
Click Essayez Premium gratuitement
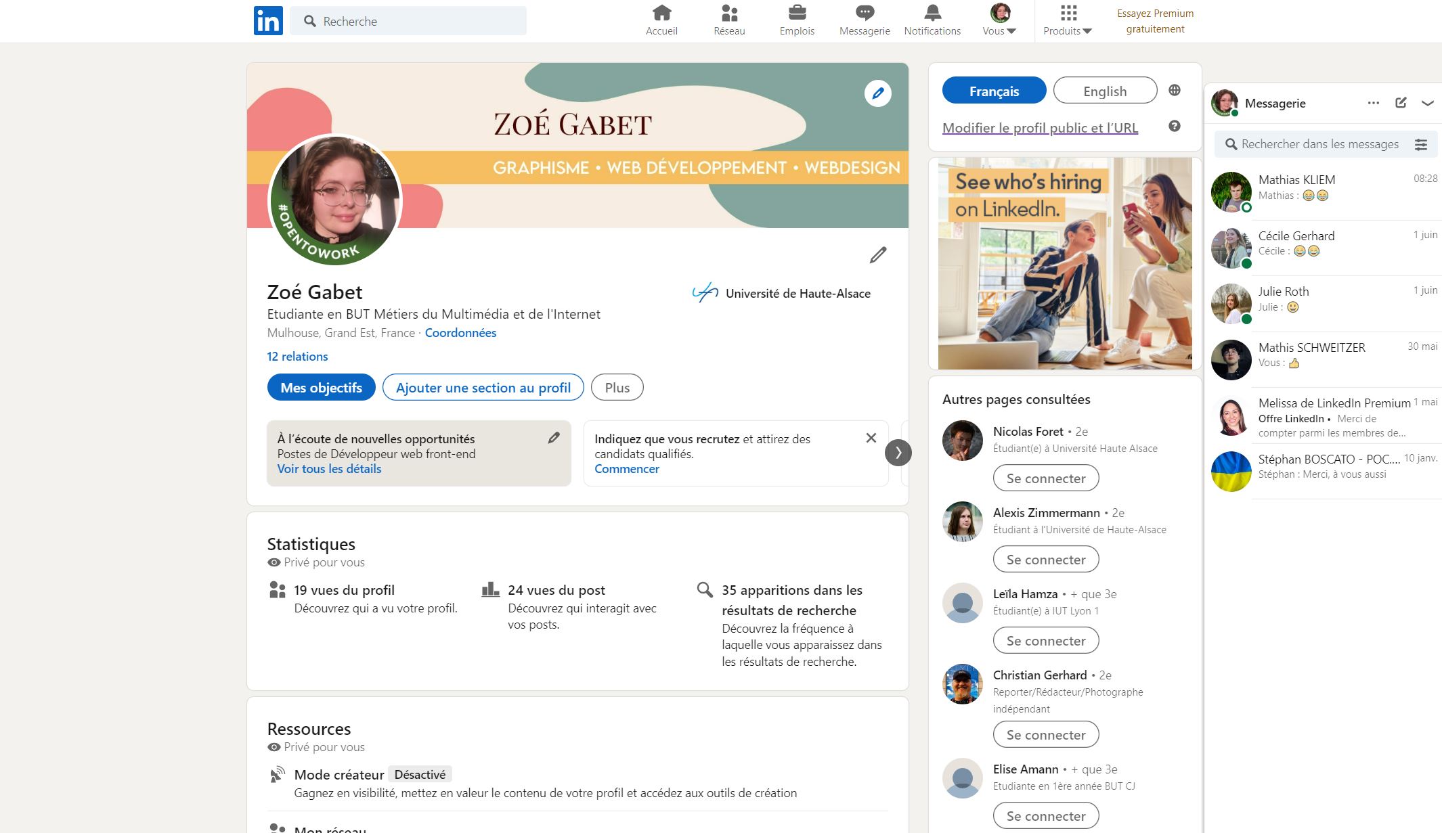coord(1154,20)
